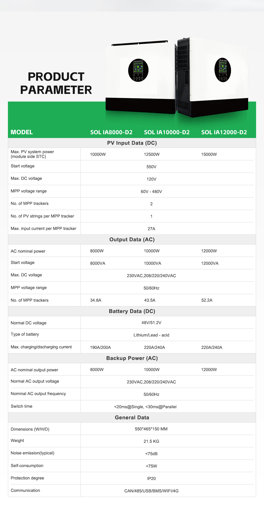Click the Protection degree IP20 value
Viewport: 264px width, 513px height.
152,478
